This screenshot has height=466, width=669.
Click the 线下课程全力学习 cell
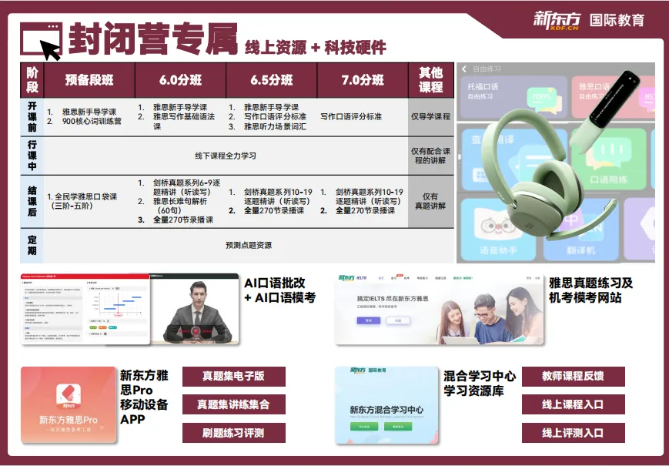[226, 156]
